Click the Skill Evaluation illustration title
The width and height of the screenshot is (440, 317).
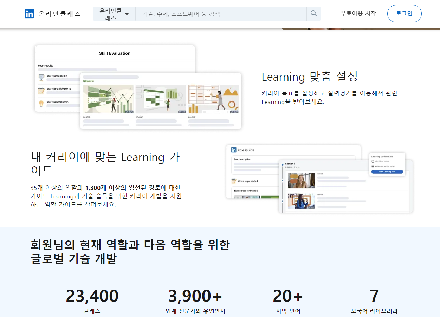coord(115,53)
